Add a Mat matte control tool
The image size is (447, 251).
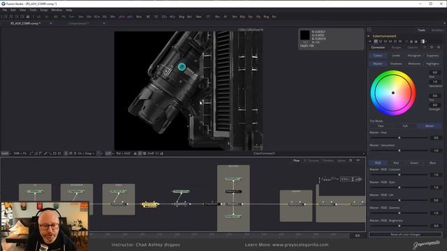click(198, 17)
